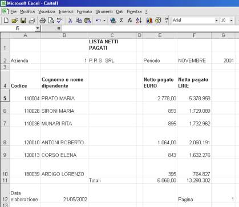Open print preview
This screenshot has height=207, width=239.
click(x=51, y=20)
